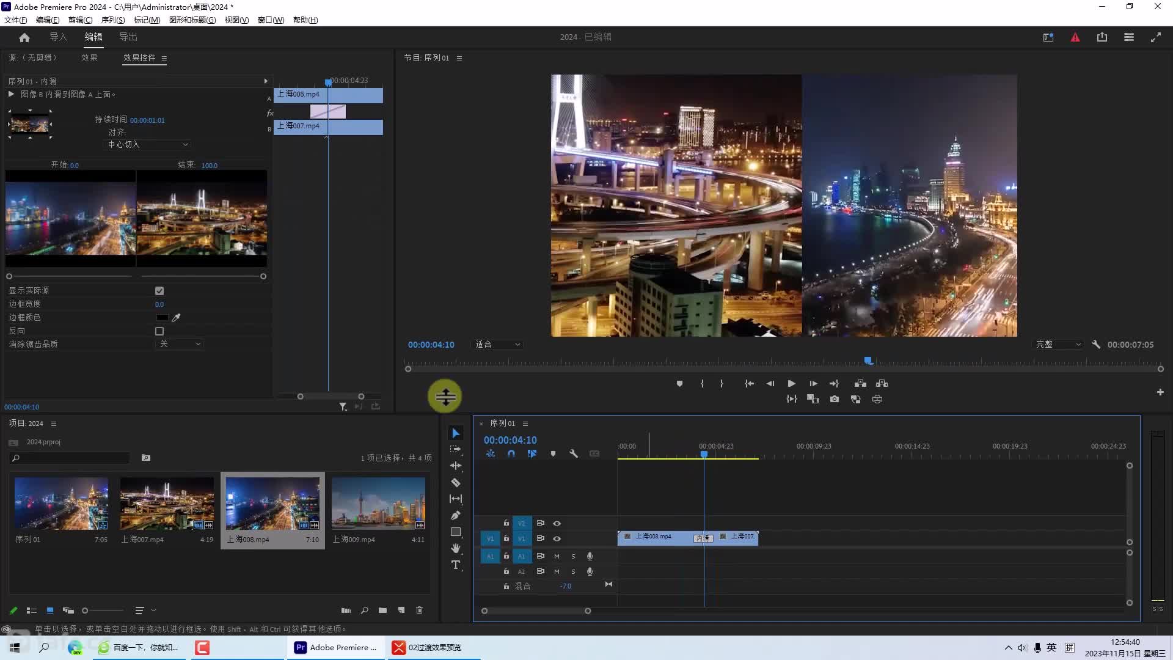Open the timeline 序列01 panel menu
Viewport: 1173px width, 660px height.
525,424
